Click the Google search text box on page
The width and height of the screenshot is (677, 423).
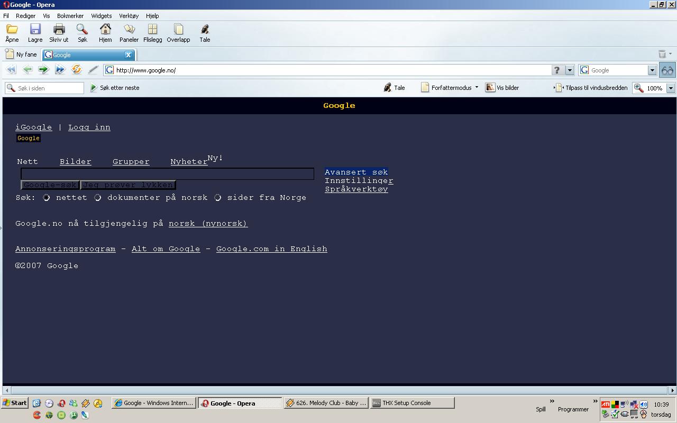167,173
